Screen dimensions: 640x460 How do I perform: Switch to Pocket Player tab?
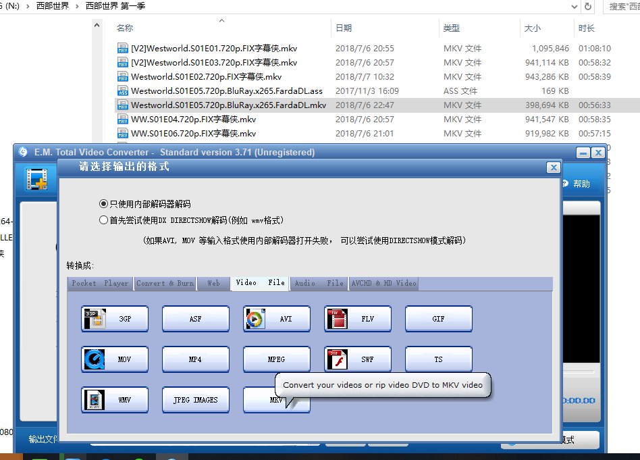[100, 283]
